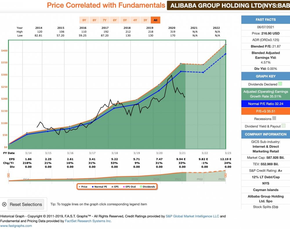Toggle the Price line in the legend
Screen dimensions: 290x229
(x=83, y=187)
